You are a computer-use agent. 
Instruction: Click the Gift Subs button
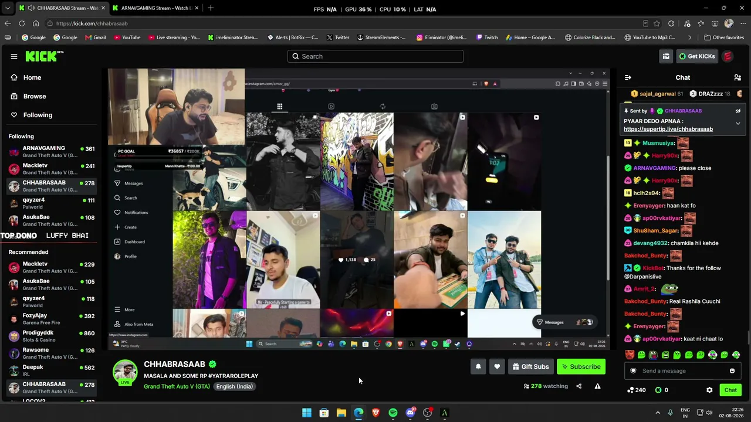(x=530, y=367)
